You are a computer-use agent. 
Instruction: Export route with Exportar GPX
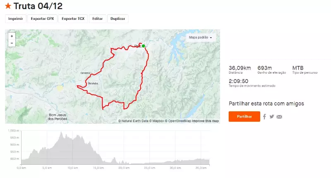(x=42, y=19)
